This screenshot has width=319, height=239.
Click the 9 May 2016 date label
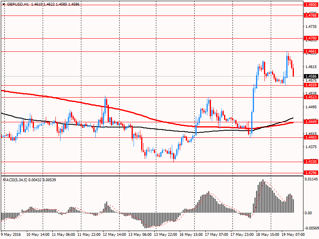tap(11, 235)
